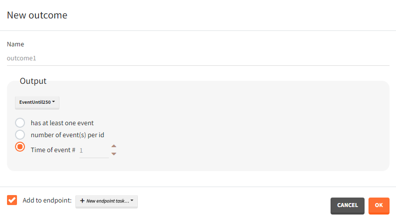Focus the Name field showing outcome1
This screenshot has height=223, width=396.
pos(198,58)
